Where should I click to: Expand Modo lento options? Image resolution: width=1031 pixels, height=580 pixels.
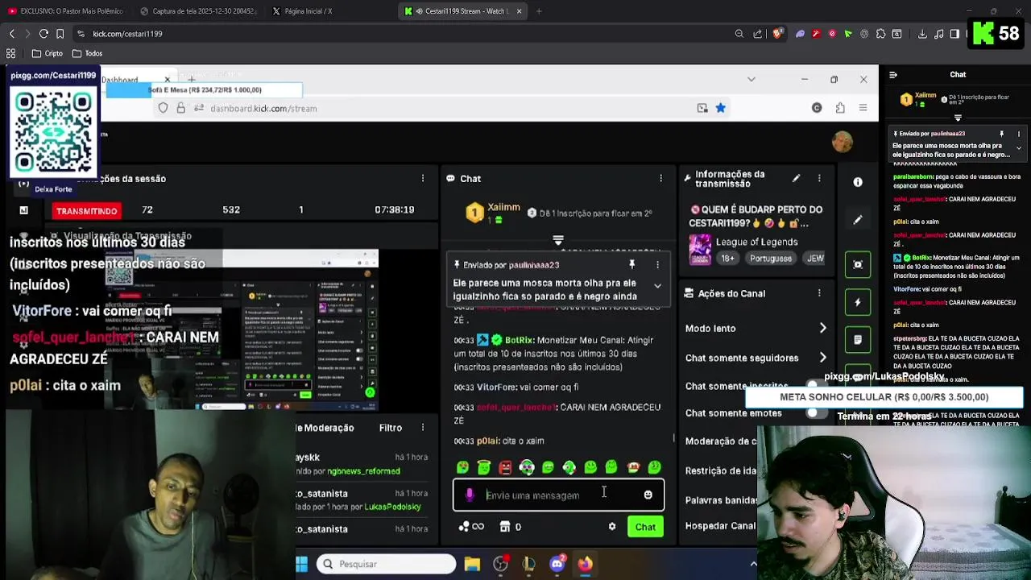(x=822, y=328)
